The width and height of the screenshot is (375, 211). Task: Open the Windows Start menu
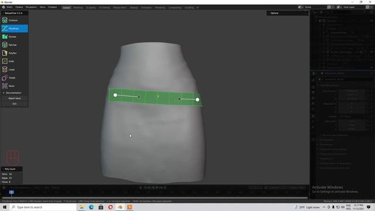5,207
